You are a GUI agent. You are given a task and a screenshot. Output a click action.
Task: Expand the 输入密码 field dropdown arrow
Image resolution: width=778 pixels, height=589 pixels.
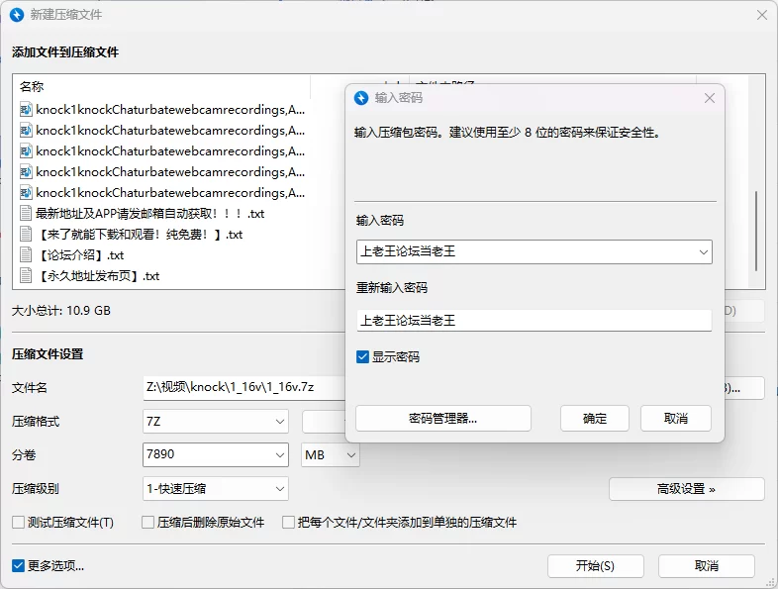703,252
